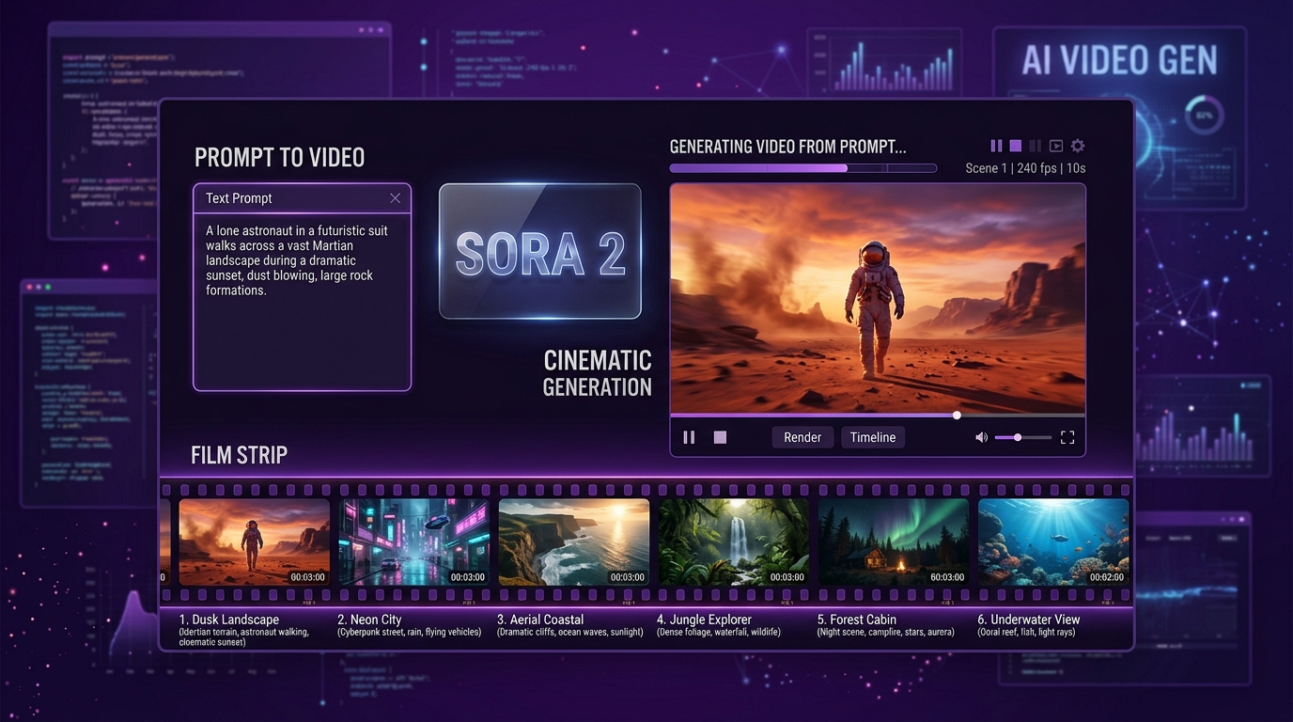Screen dimensions: 1293x722
Task: Adjust the volume slider in the player bar
Action: [x=1017, y=436]
